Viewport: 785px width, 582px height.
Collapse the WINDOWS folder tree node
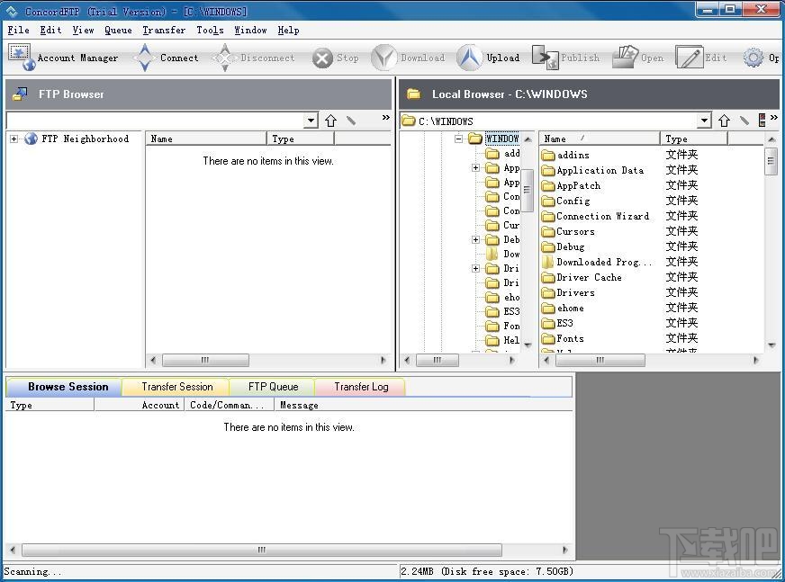[x=458, y=139]
